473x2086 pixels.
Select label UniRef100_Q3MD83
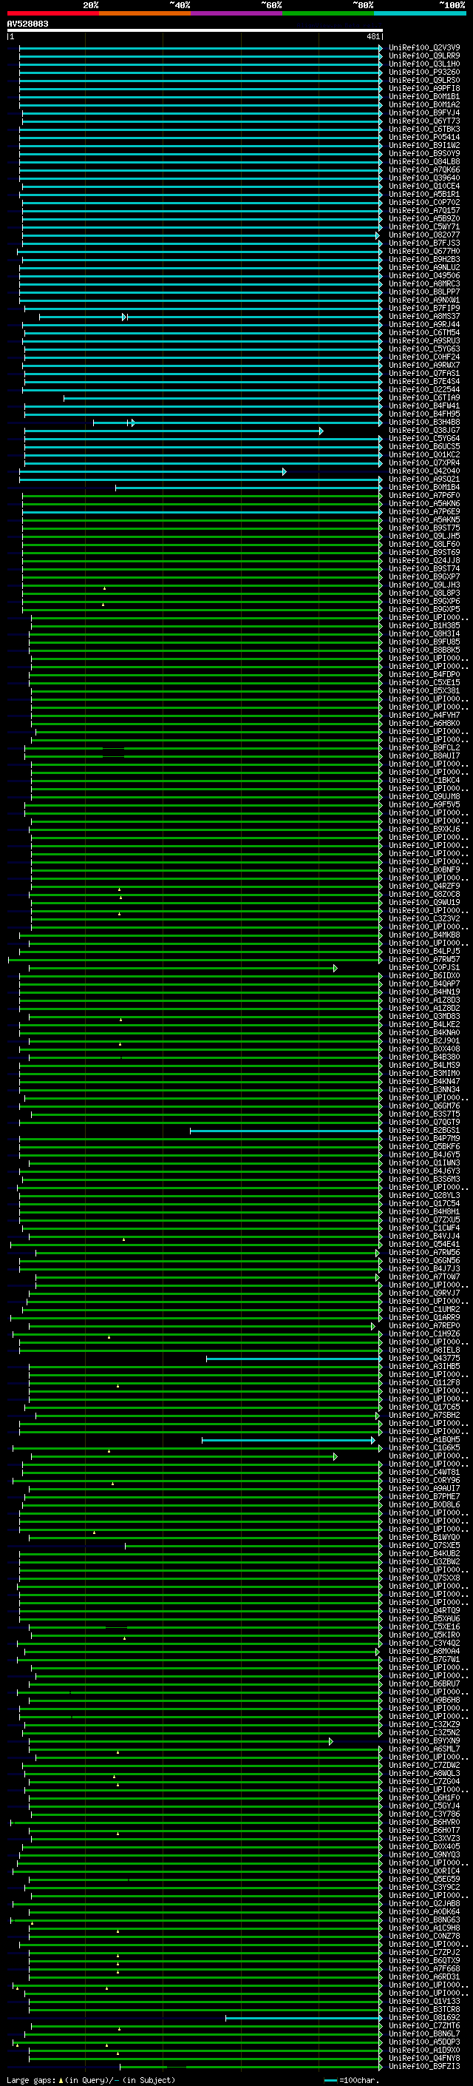[424, 1016]
